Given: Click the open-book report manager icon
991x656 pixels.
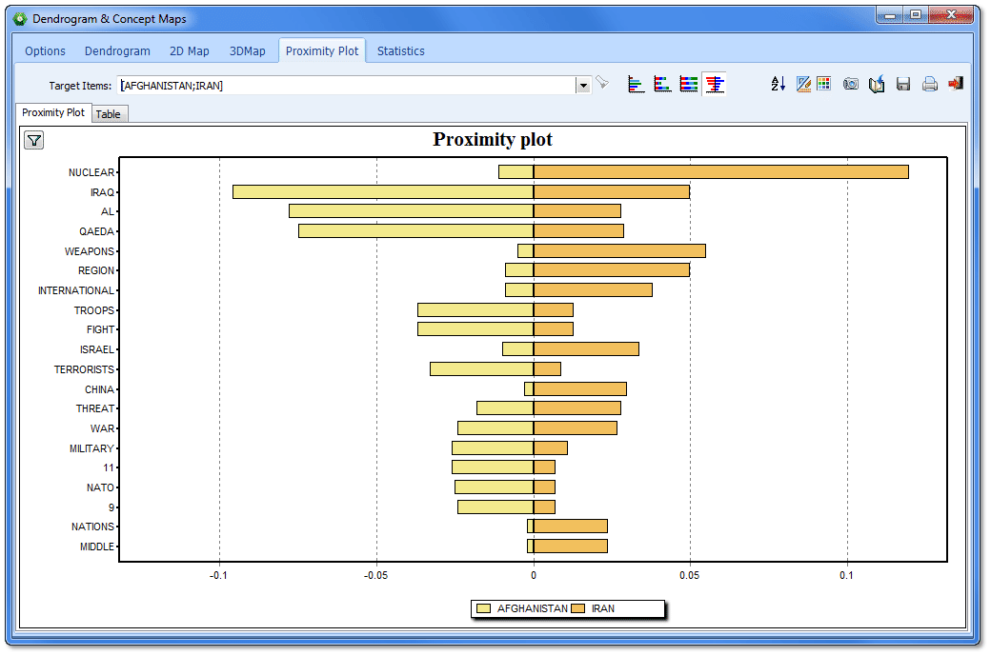Looking at the screenshot, I should click(877, 85).
